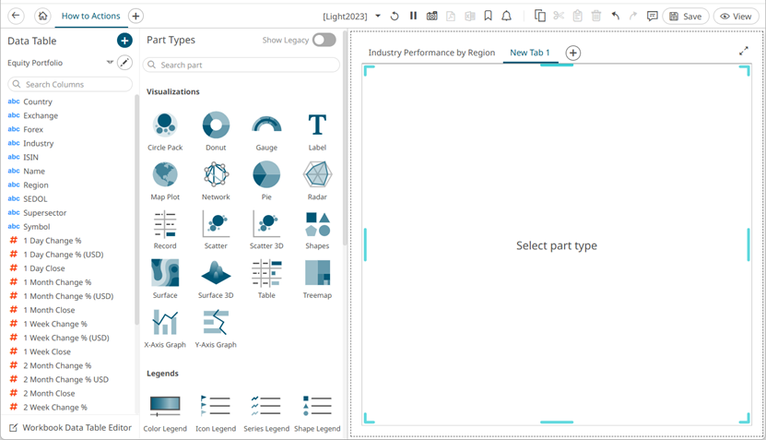
Task: Add a Shape Legend part
Action: tap(317, 413)
